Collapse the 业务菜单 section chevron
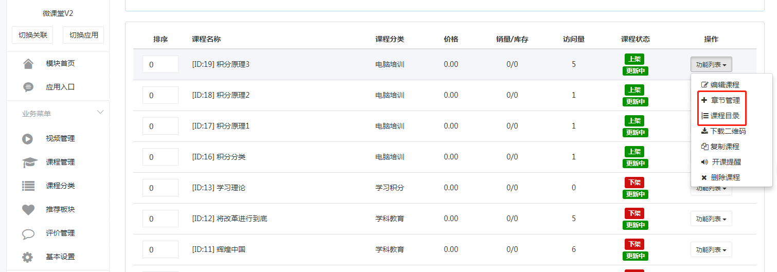Image resolution: width=777 pixels, height=272 pixels. 100,112
